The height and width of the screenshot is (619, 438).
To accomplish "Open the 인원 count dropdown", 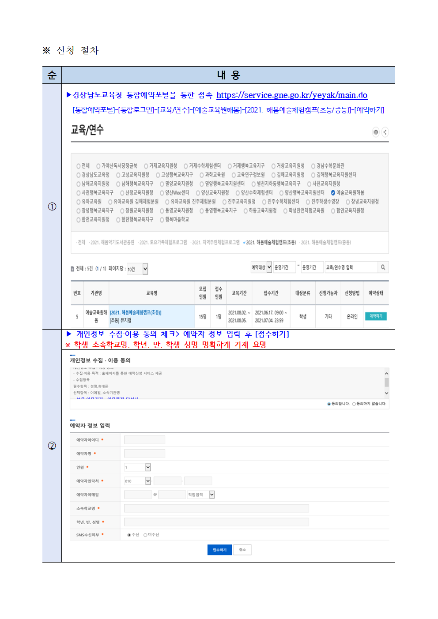I will (137, 467).
